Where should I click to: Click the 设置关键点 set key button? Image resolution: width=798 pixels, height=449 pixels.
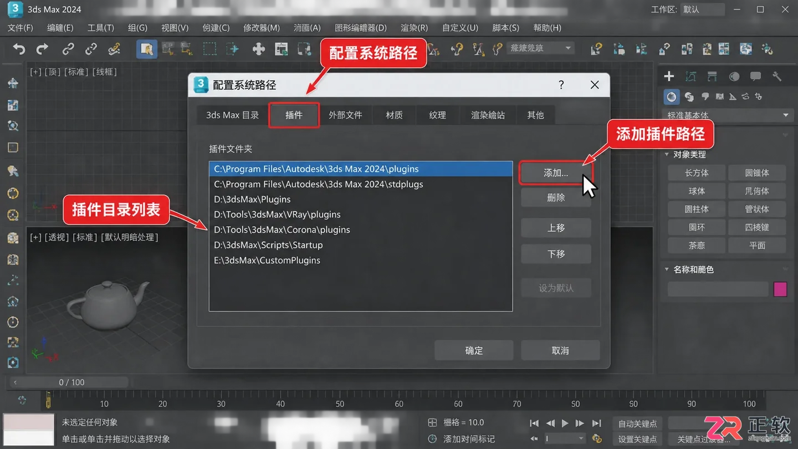click(x=637, y=440)
